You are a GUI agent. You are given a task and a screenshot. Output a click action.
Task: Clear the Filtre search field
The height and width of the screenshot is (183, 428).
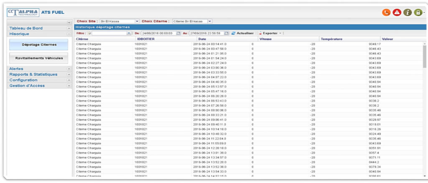[129, 33]
